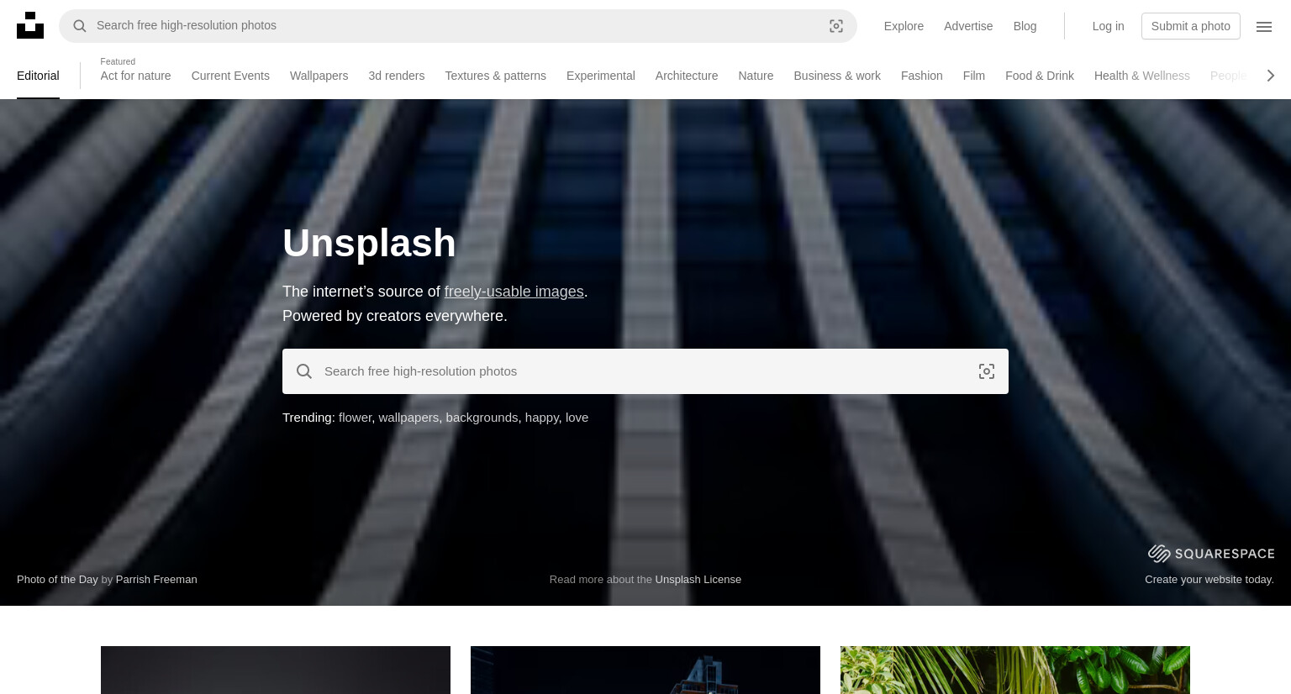Open the Film category
The image size is (1291, 694).
pos(973,76)
